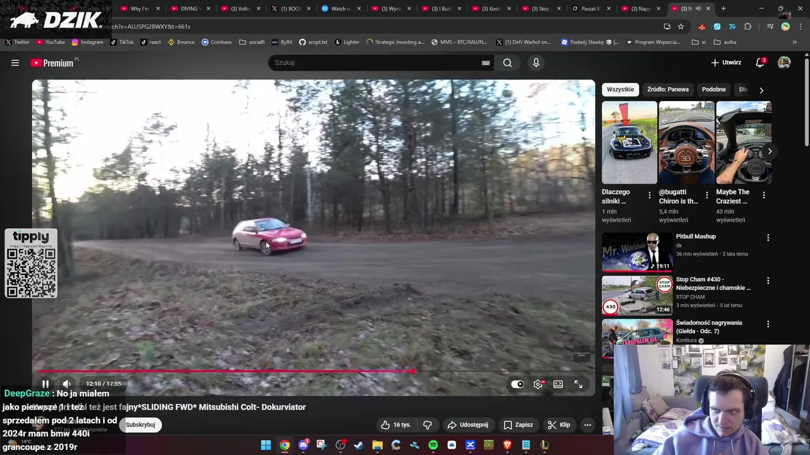Mute the video volume speaker
Viewport: 810px width, 455px height.
[x=66, y=384]
